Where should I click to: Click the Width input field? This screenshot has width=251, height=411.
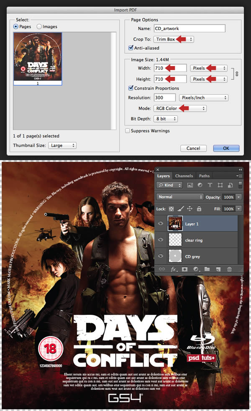click(x=170, y=68)
